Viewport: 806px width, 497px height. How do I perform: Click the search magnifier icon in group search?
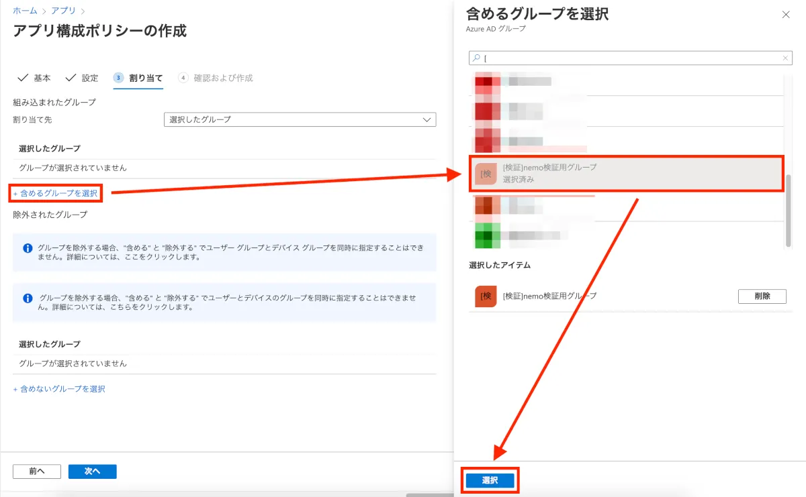476,58
